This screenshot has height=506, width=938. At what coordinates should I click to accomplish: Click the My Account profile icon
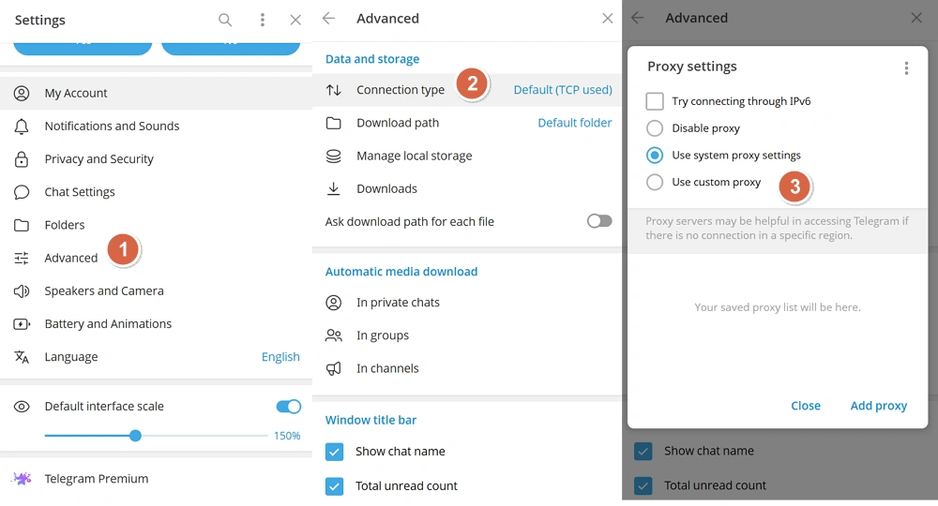click(22, 93)
